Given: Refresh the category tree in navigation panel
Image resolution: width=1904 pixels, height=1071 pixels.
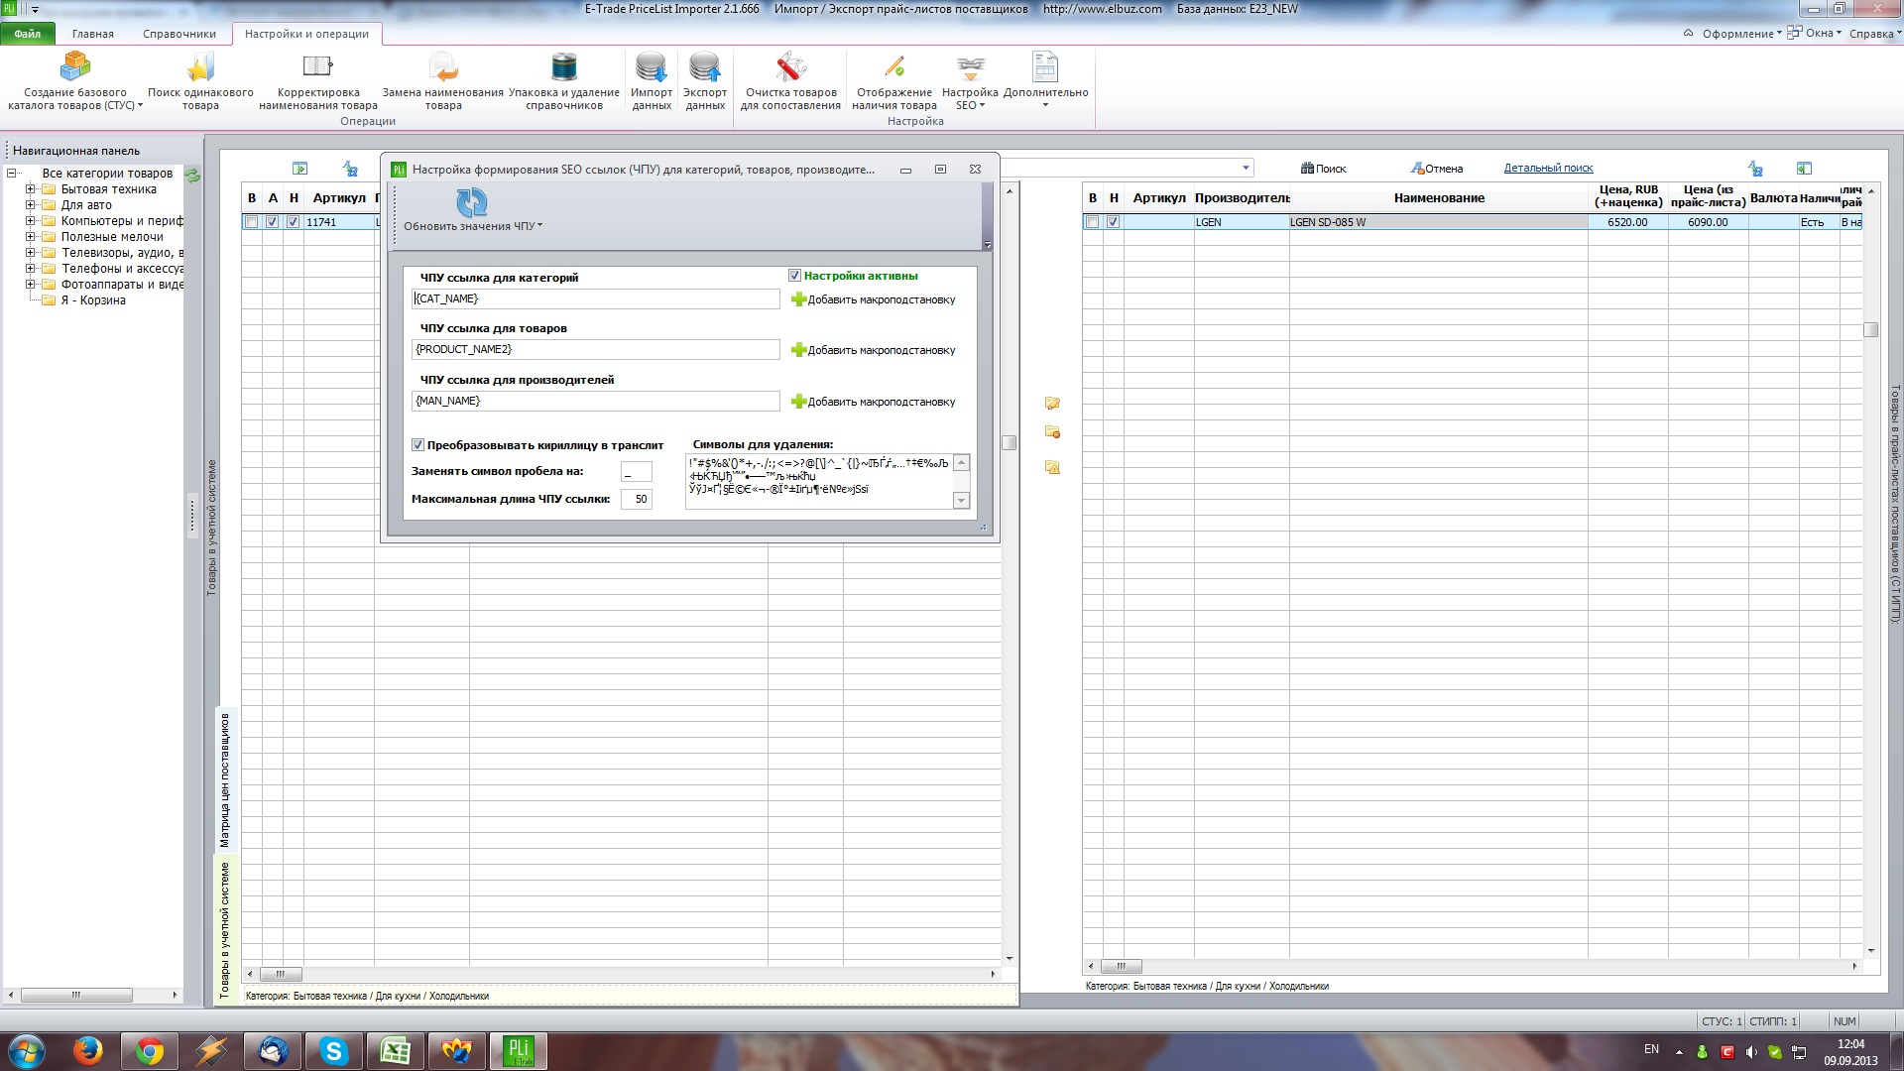Looking at the screenshot, I should point(192,175).
